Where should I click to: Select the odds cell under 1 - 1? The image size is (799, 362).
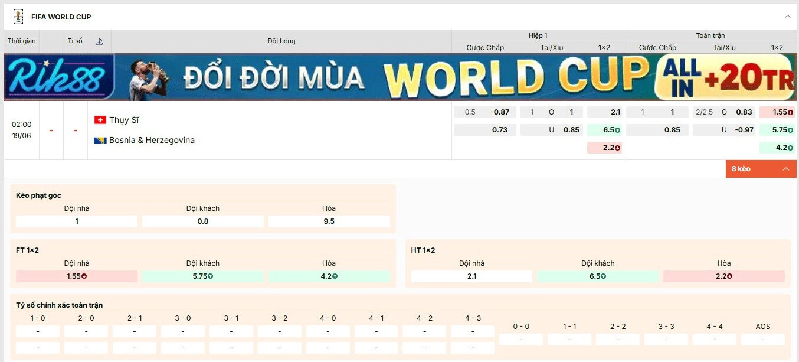(x=569, y=340)
